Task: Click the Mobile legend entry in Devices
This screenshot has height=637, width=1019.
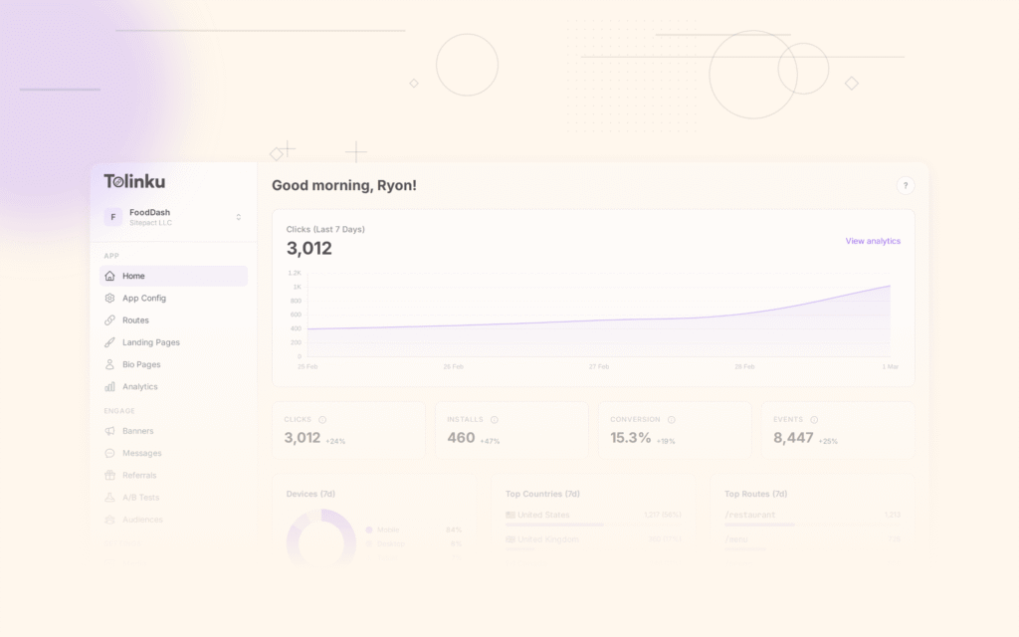Action: pos(414,530)
